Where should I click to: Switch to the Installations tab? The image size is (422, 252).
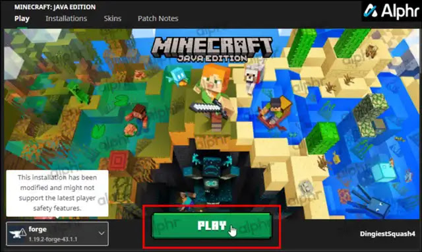pos(66,18)
